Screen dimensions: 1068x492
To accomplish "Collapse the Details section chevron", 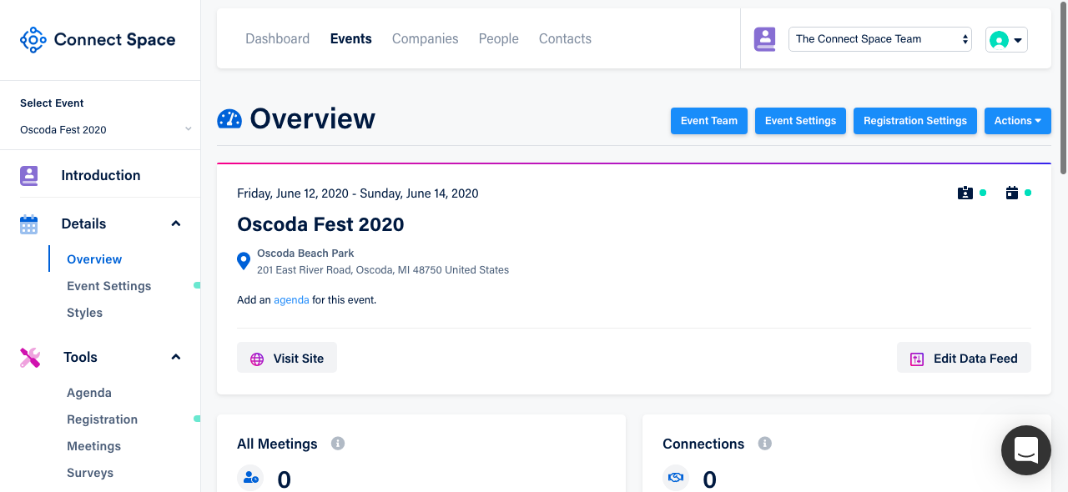I will tap(176, 223).
